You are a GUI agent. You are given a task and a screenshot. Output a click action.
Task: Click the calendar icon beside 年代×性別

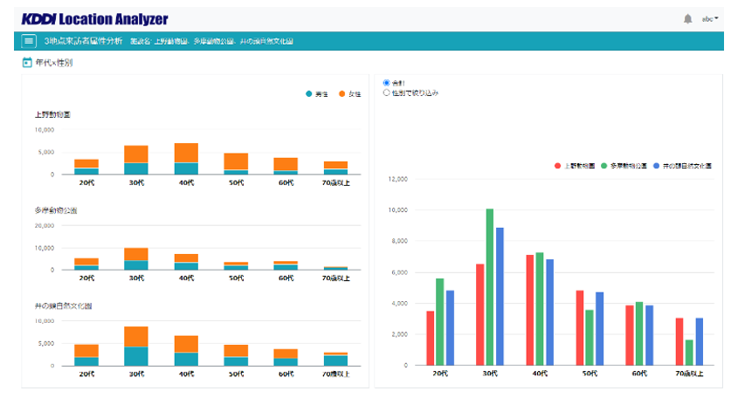point(27,63)
